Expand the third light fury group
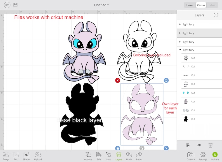 point(180,42)
